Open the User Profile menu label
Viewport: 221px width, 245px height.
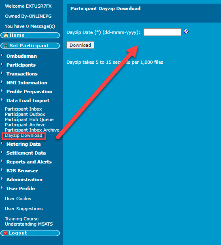(21, 188)
